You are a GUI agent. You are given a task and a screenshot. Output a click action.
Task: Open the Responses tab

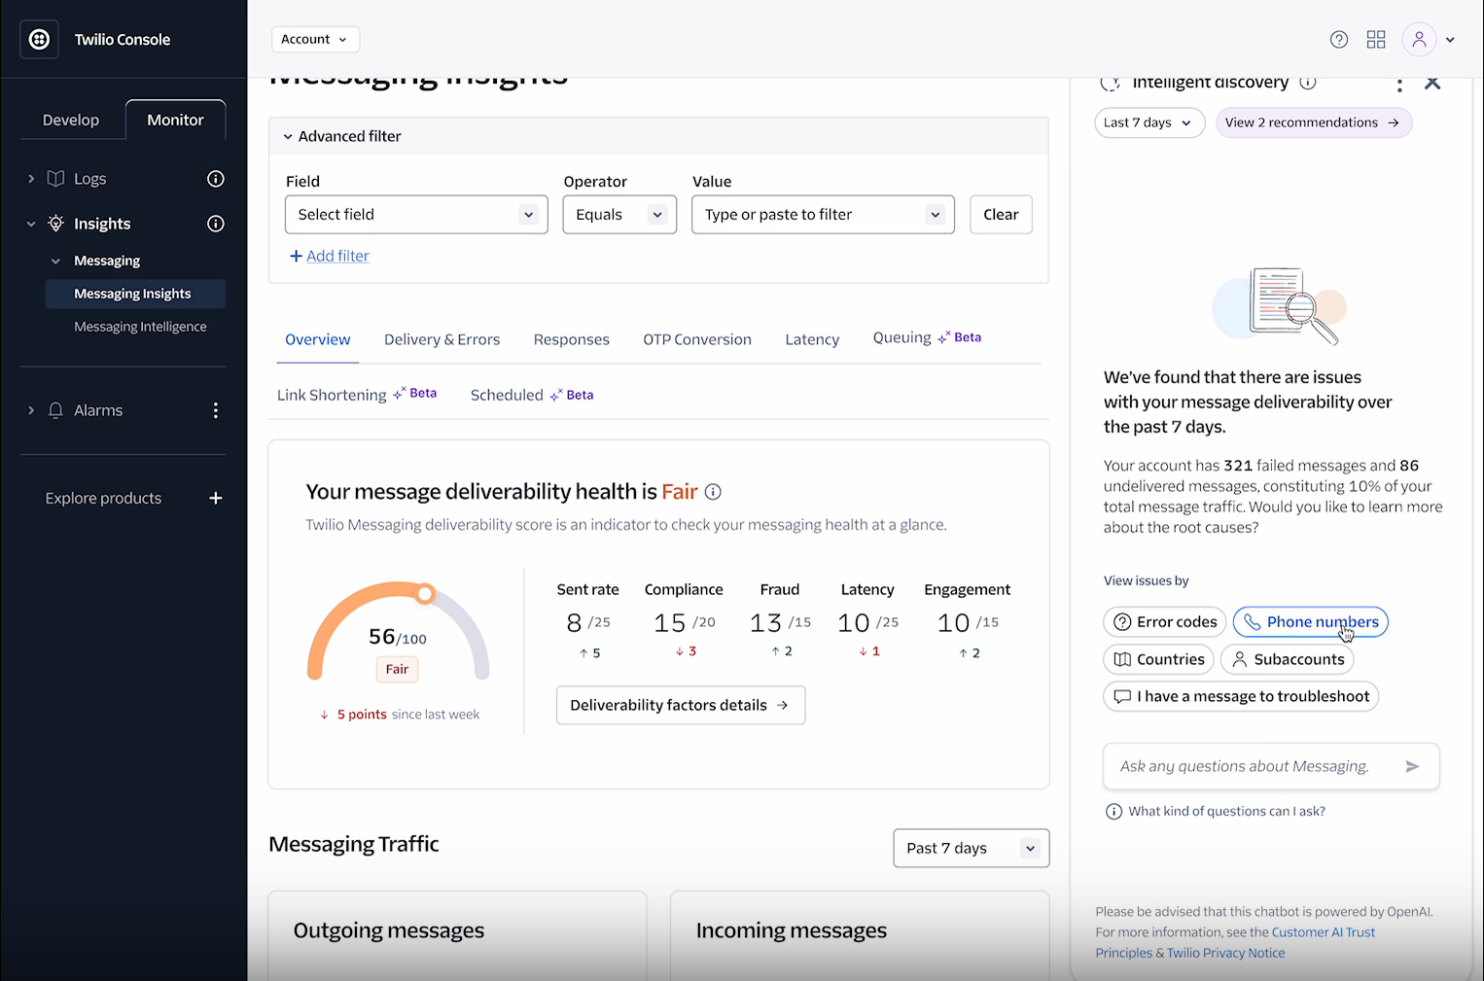pos(572,339)
